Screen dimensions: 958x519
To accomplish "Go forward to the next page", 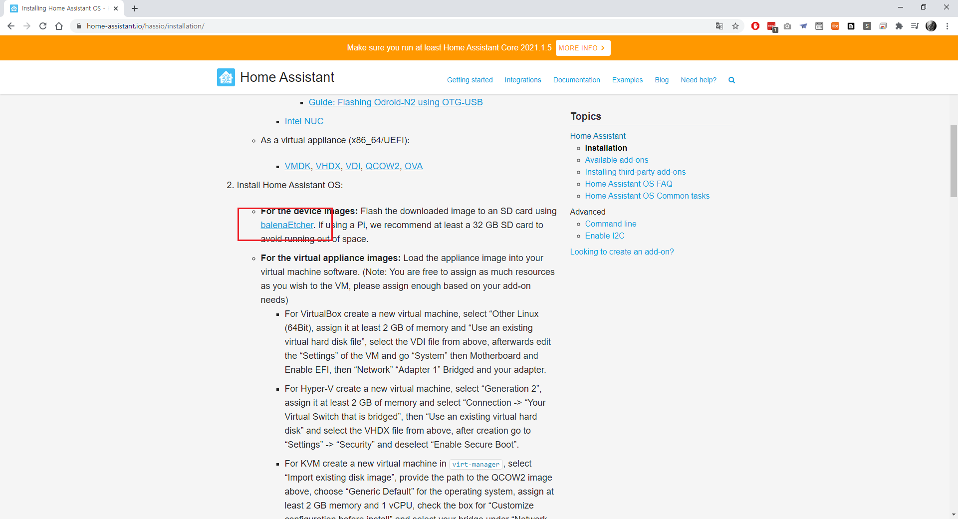I will pyautogui.click(x=27, y=26).
